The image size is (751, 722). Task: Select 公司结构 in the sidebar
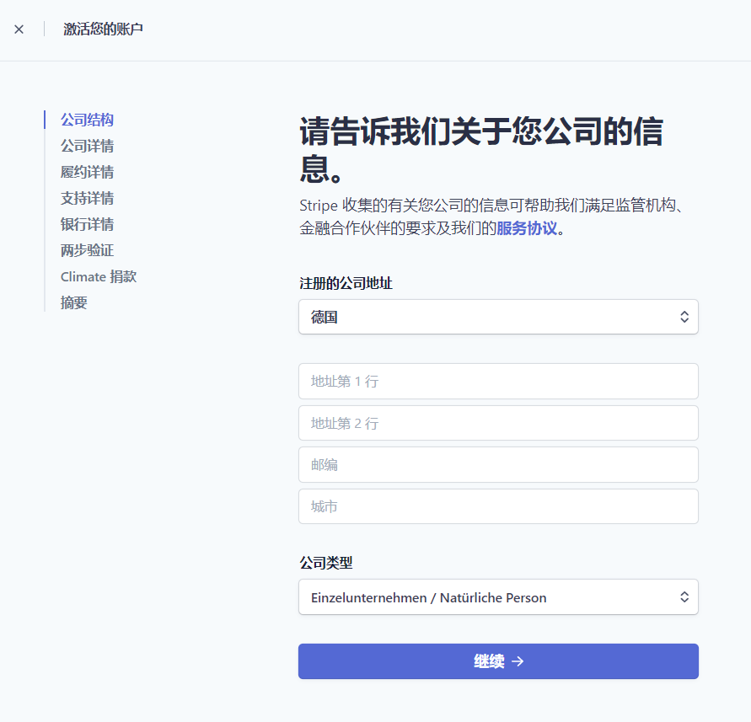click(x=87, y=120)
